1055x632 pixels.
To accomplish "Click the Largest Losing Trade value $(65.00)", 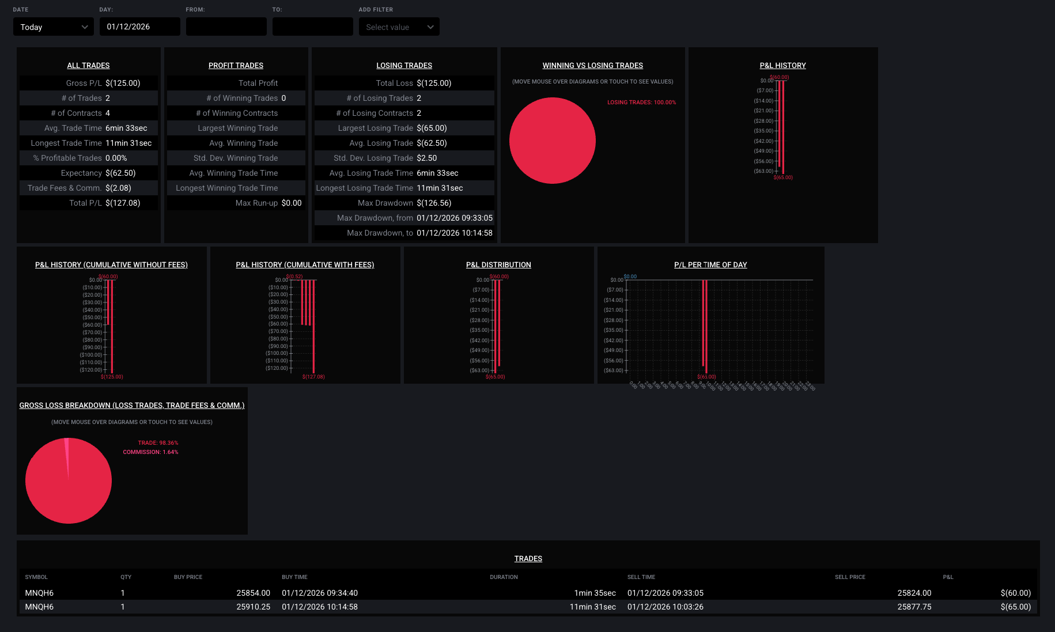I will coord(432,128).
